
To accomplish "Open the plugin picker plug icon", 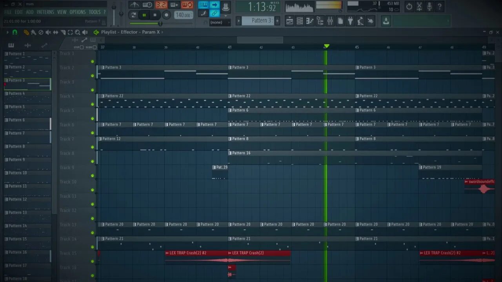I will pyautogui.click(x=351, y=21).
